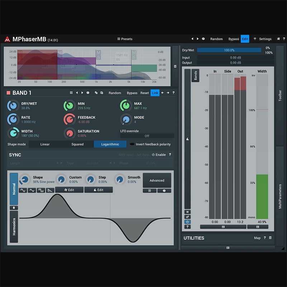Load next preset in top bar
The width and height of the screenshot is (287, 287).
pyautogui.click(x=198, y=39)
